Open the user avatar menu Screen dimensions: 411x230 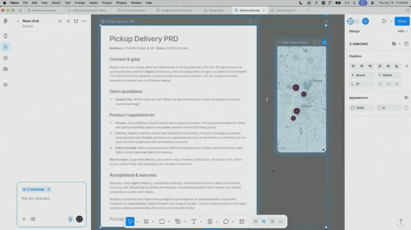351,21
